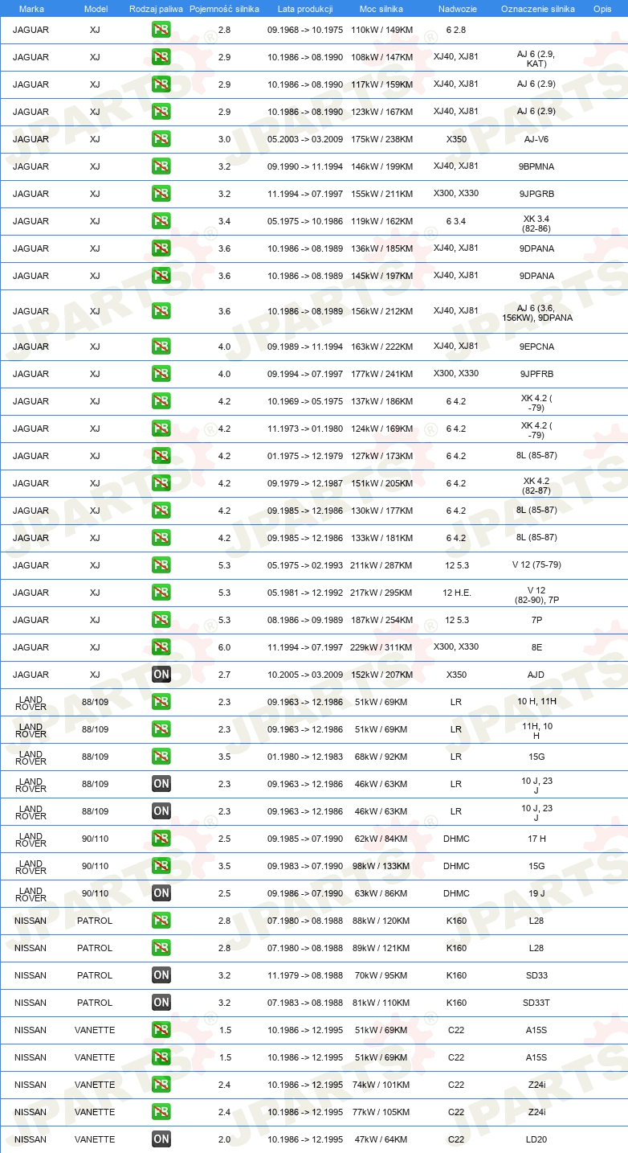
Task: Select petrol icon in the 9JPGRB engine row
Action: pyautogui.click(x=161, y=194)
